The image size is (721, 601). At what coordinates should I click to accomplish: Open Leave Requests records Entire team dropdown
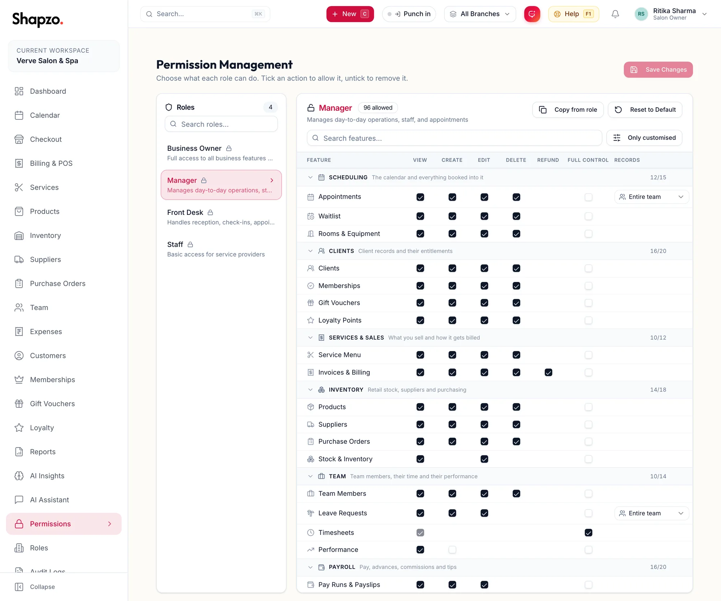[x=651, y=513]
